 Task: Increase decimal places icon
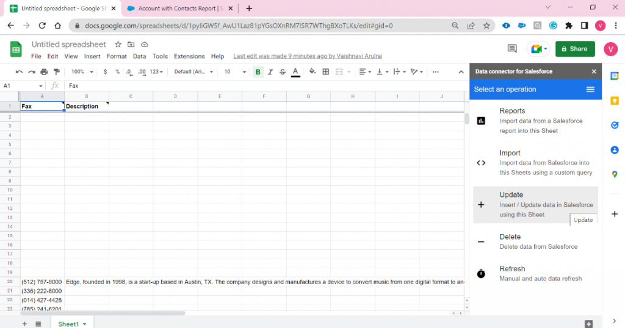142,72
